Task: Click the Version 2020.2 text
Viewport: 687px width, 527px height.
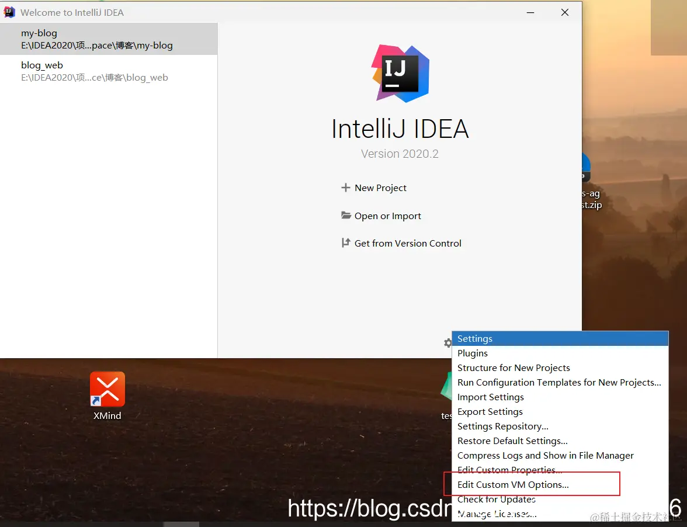Action: point(400,154)
